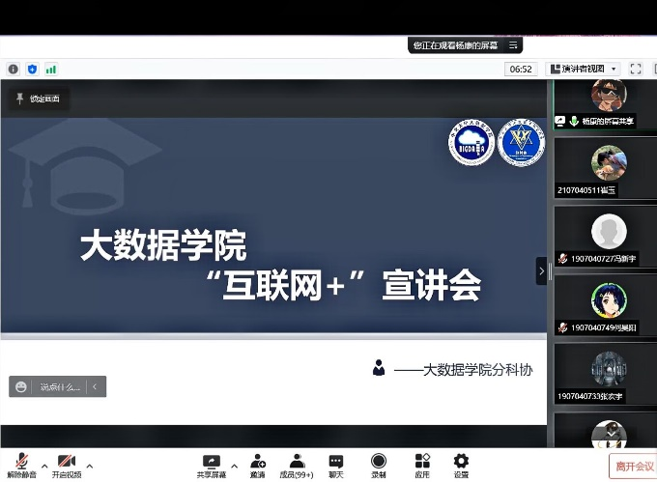
Task: Toggle the Pin Screen (锁定画面) button
Action: tap(38, 99)
